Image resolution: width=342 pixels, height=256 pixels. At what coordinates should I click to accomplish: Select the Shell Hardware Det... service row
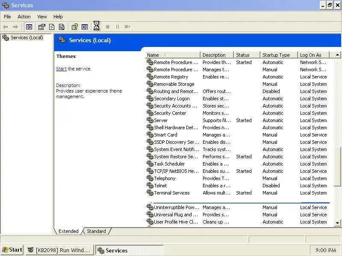pos(238,128)
